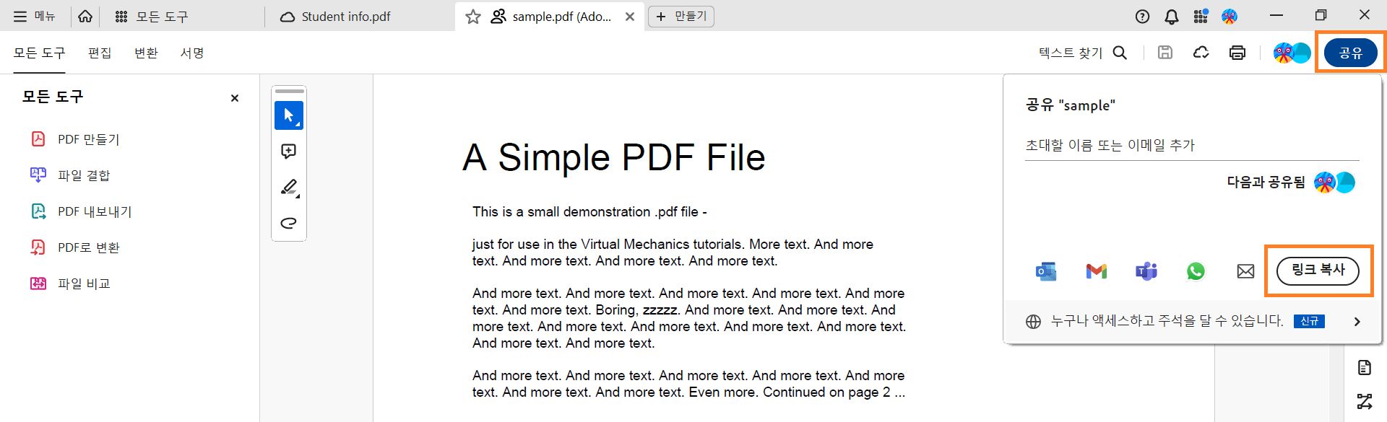This screenshot has height=422, width=1387.
Task: Select the freehand draw loop tool
Action: [x=289, y=223]
